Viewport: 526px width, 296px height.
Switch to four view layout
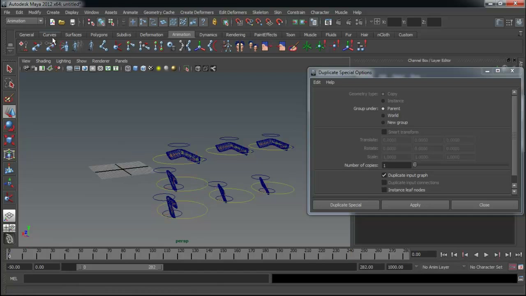[x=9, y=227]
